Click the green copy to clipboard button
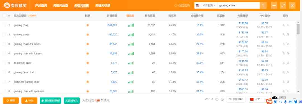Viewport: 302px width, 104px height. 50,101
